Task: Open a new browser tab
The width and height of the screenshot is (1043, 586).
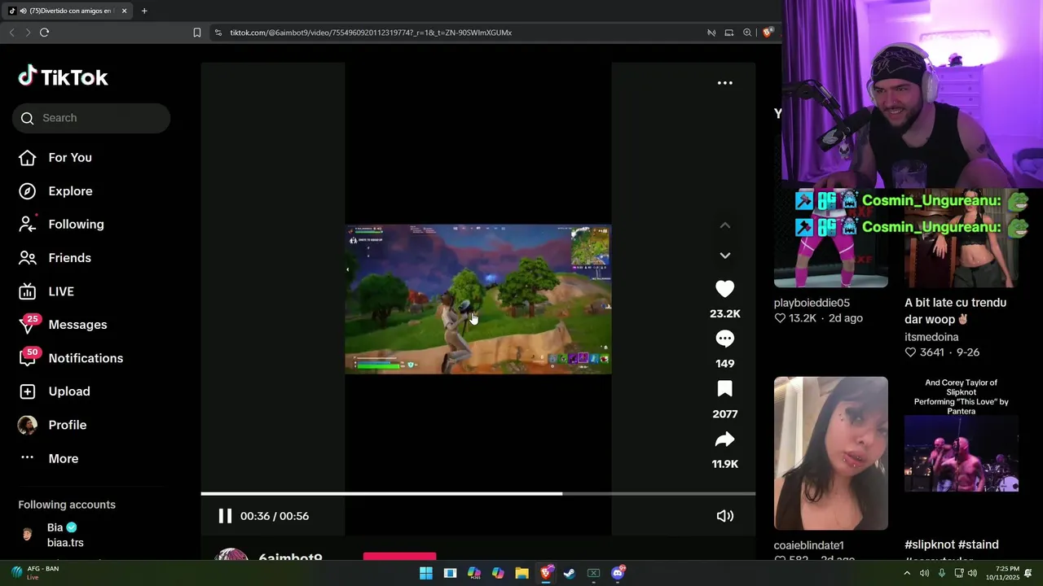Action: [144, 11]
